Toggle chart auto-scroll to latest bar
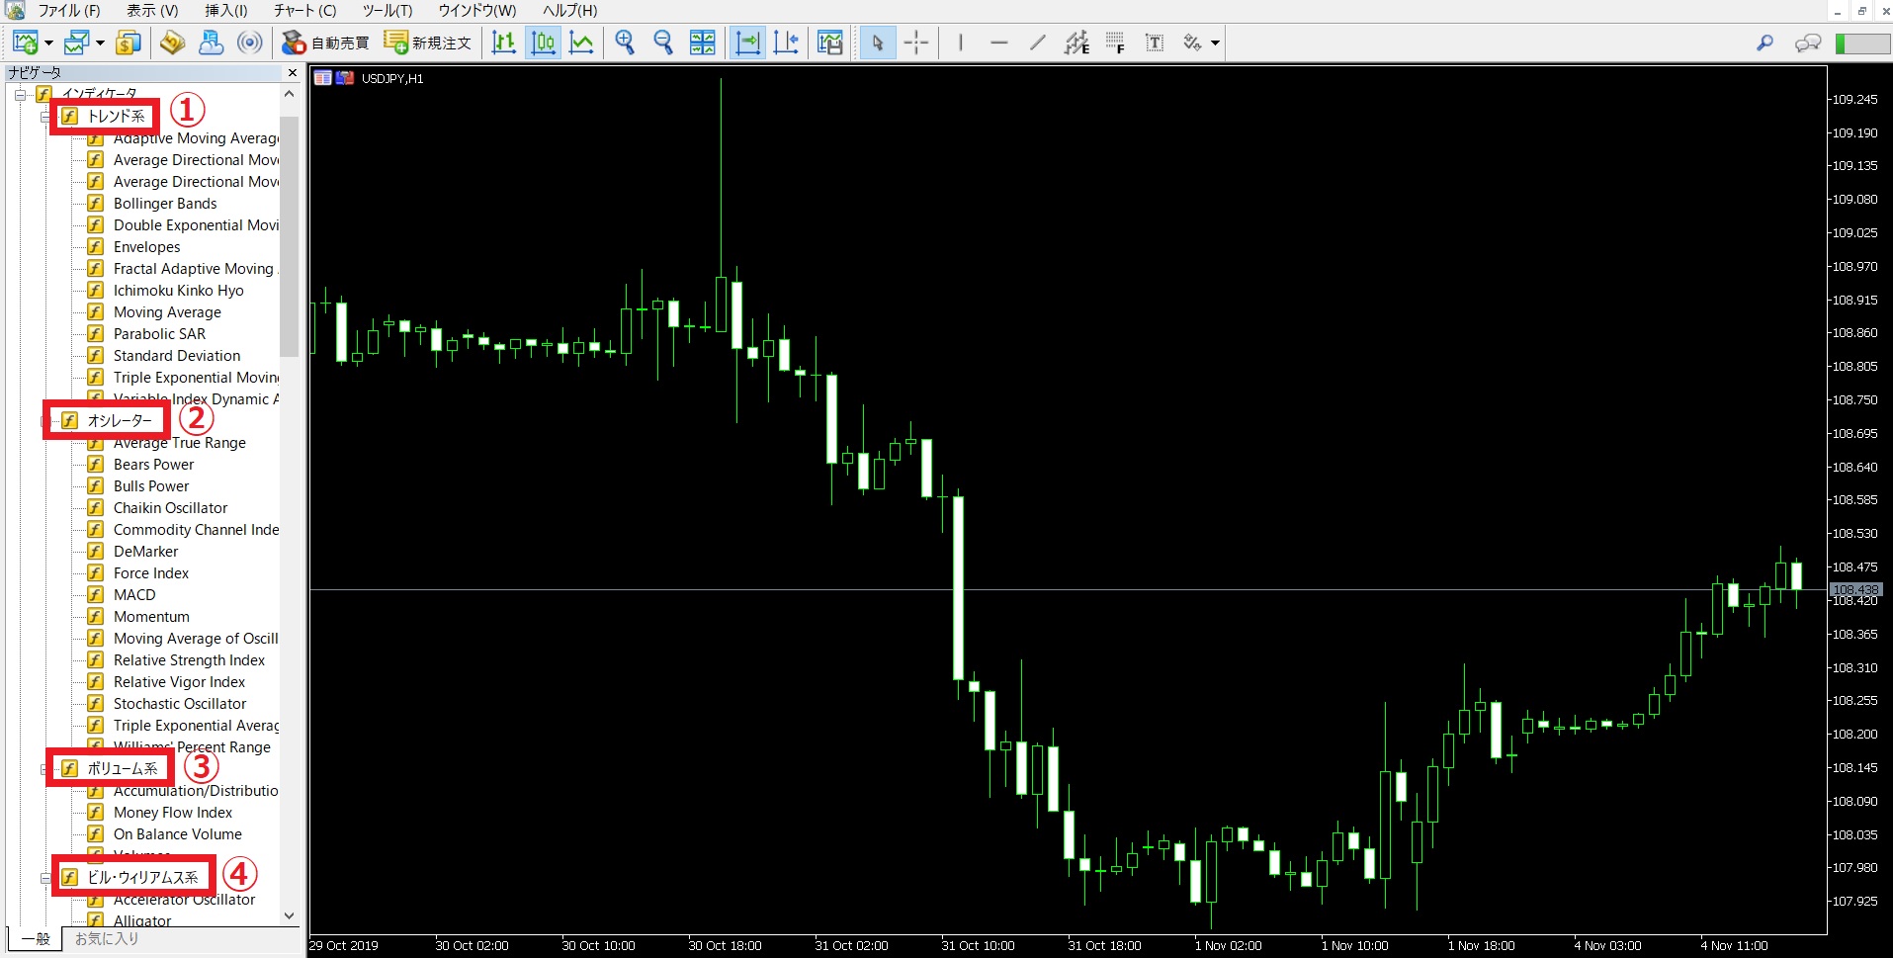1893x958 pixels. tap(748, 43)
